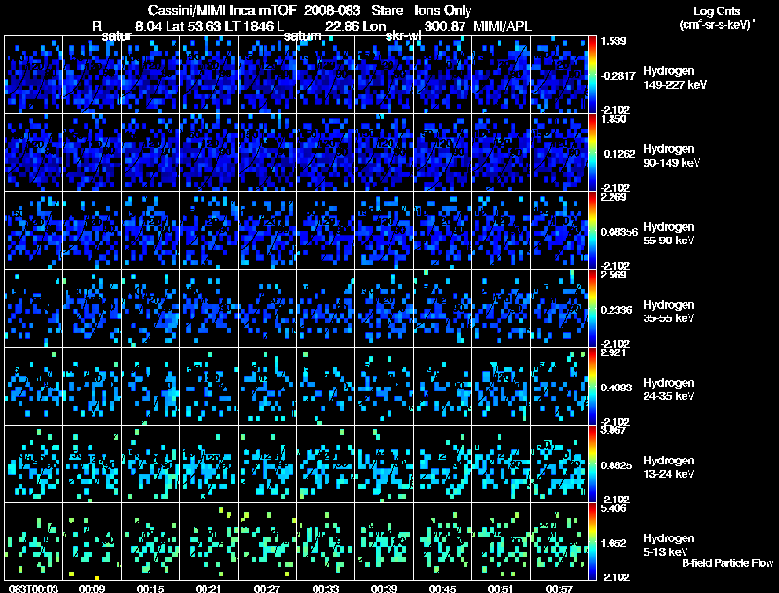Screen dimensions: 779x593
Task: Click the '00:33' time label
Action: (x=325, y=588)
